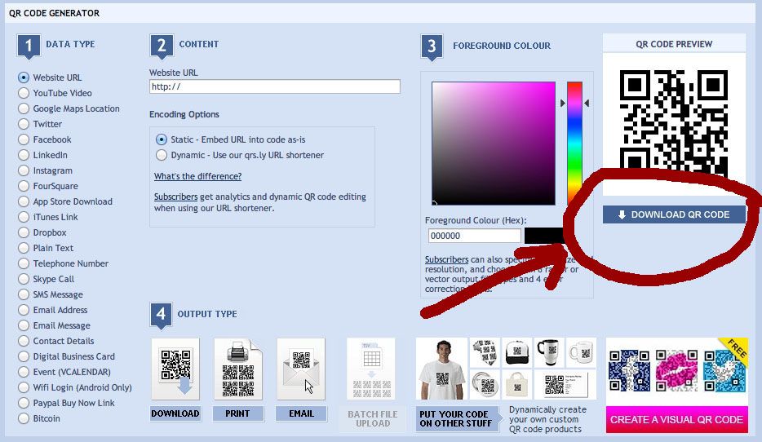
Task: Click the batch file upload icon
Action: [x=370, y=369]
